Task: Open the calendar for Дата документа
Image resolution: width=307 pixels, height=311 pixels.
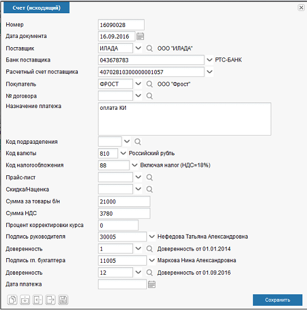Action: [141, 36]
